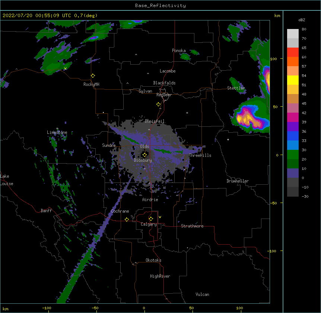This screenshot has width=321, height=313.
Task: Click the Didsbury town label
Action: pos(143,160)
